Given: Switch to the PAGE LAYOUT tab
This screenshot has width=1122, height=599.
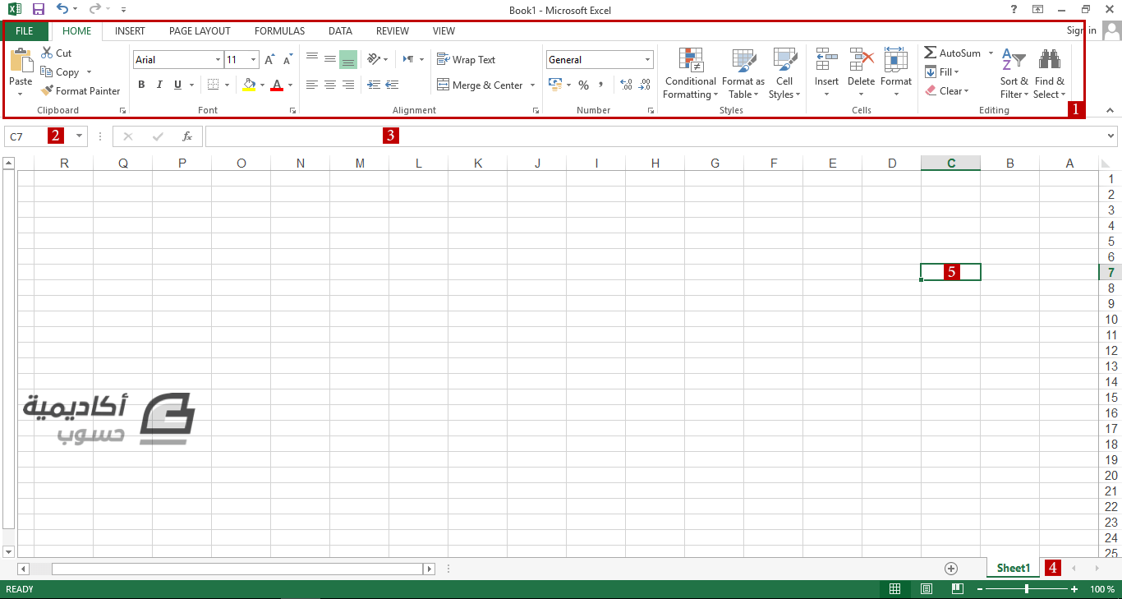Looking at the screenshot, I should (200, 31).
